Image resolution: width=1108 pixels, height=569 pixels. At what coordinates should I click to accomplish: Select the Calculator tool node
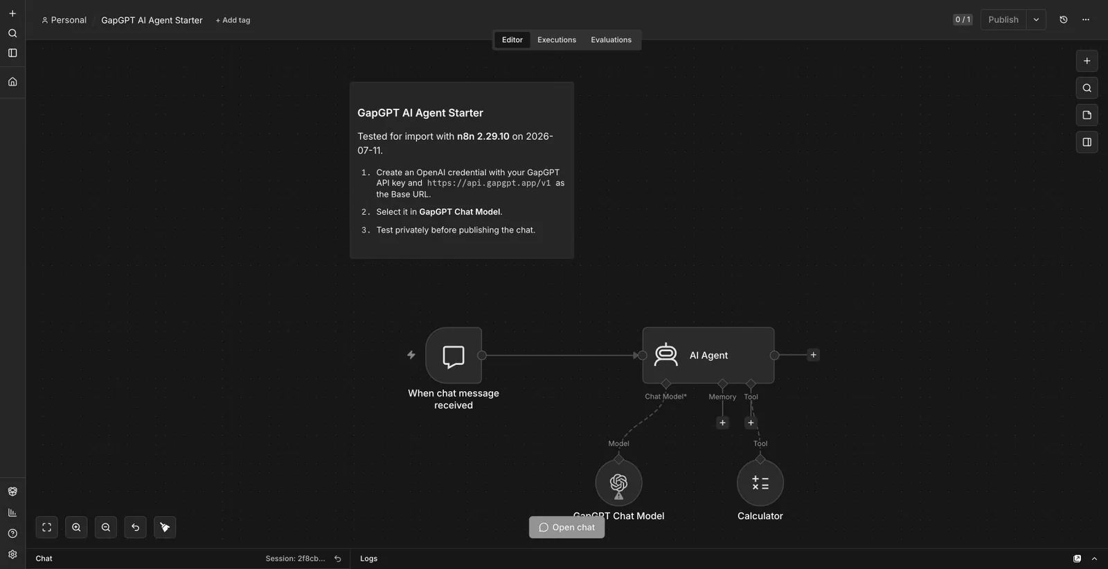(760, 482)
